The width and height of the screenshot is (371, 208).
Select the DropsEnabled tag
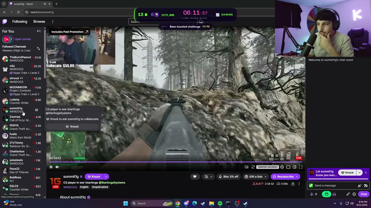tap(100, 187)
